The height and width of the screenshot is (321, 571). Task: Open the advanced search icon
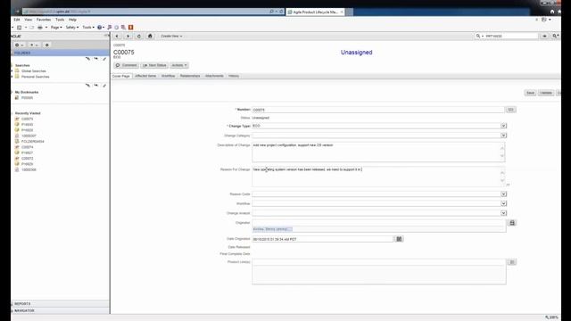[x=555, y=36]
